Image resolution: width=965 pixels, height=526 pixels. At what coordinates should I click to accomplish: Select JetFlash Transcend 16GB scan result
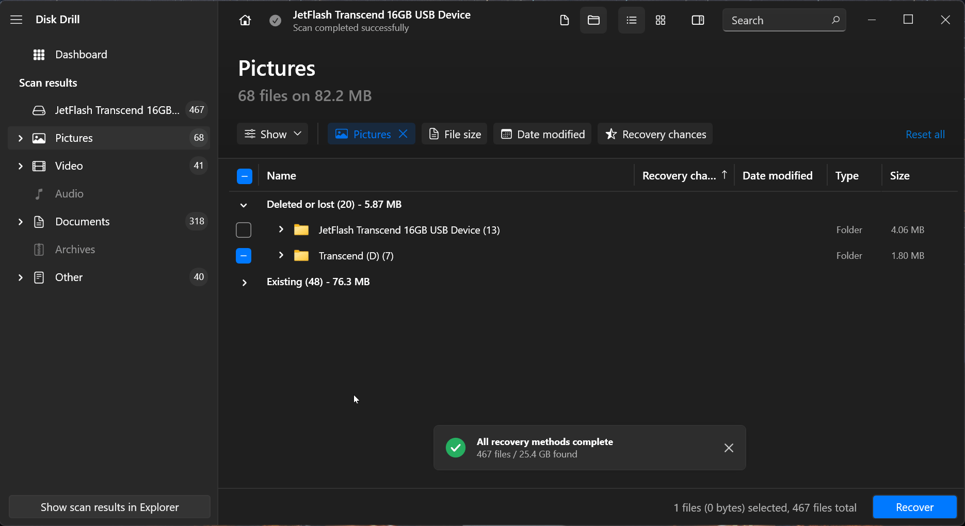point(109,110)
